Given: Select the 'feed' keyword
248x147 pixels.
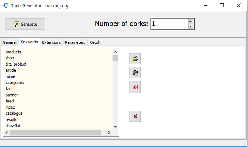Looking at the screenshot, I should pyautogui.click(x=9, y=101).
